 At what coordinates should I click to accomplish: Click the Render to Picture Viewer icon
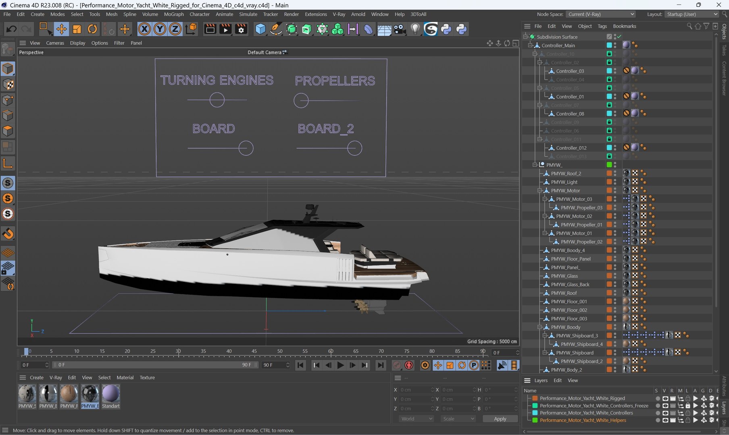pos(225,29)
